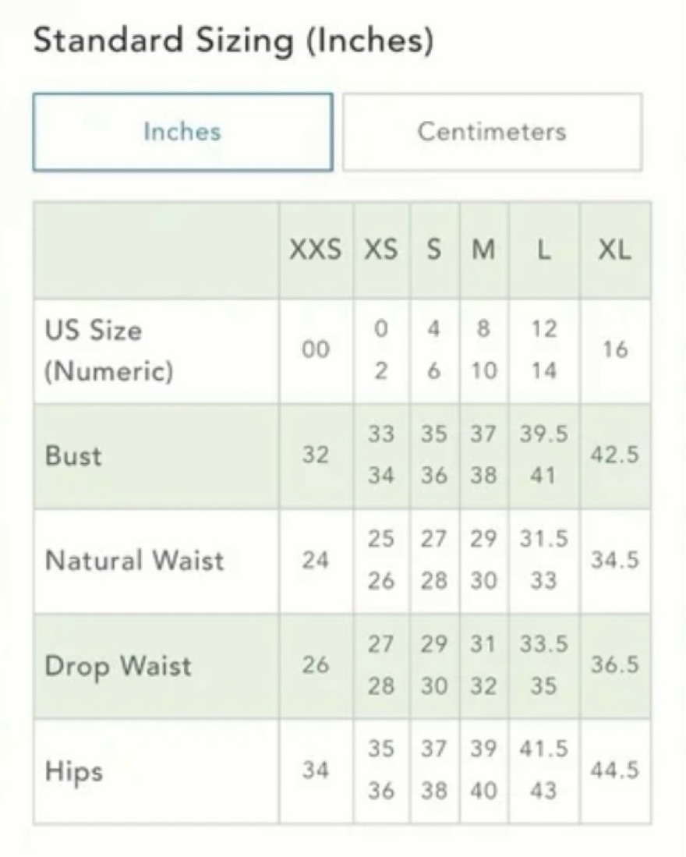
Task: Select the Natural Waist row label
Action: click(134, 561)
